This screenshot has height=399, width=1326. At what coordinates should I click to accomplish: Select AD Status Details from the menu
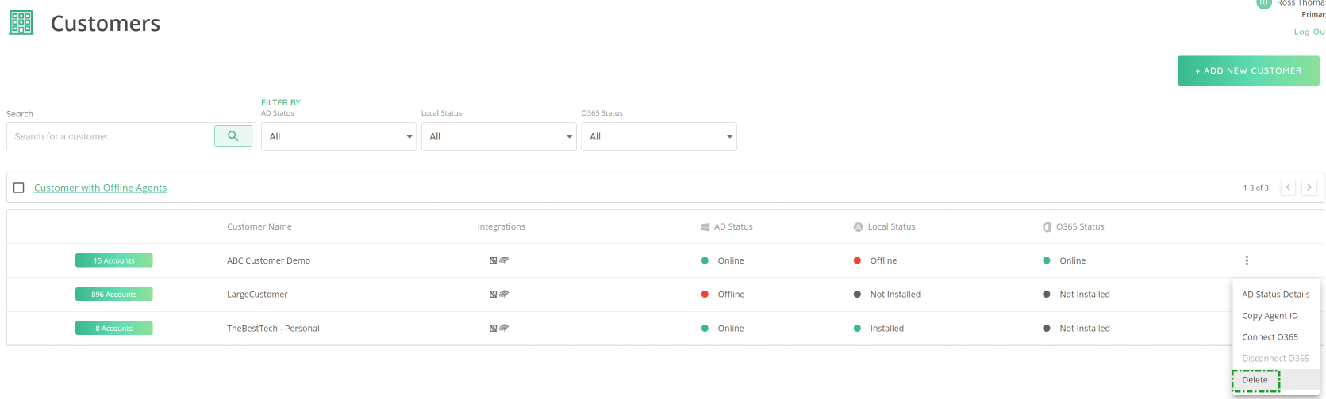[1276, 294]
